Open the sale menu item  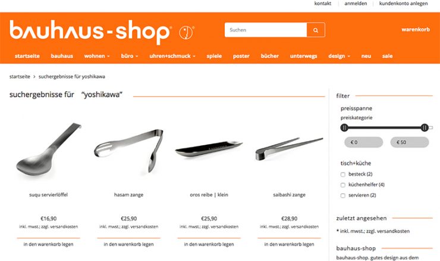387,56
